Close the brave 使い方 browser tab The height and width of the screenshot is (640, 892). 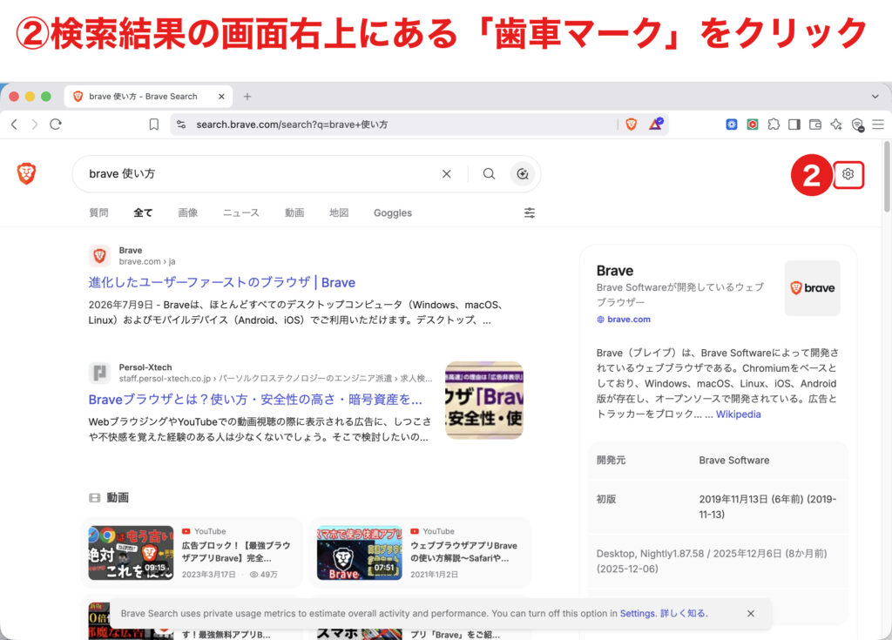221,97
